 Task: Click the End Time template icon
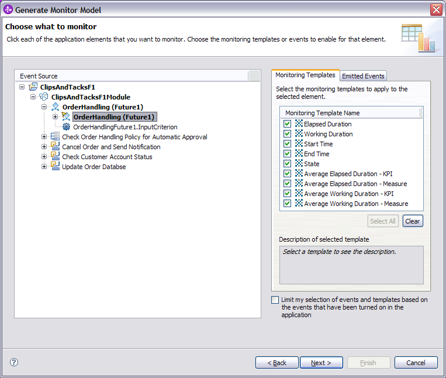299,153
